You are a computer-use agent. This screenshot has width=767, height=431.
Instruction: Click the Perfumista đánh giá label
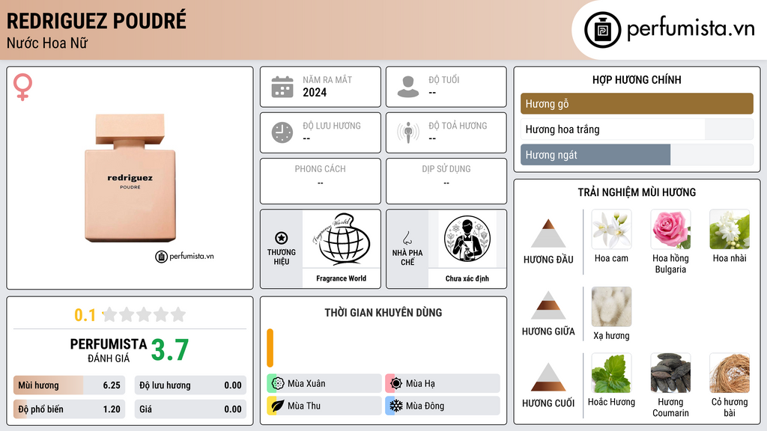click(109, 350)
